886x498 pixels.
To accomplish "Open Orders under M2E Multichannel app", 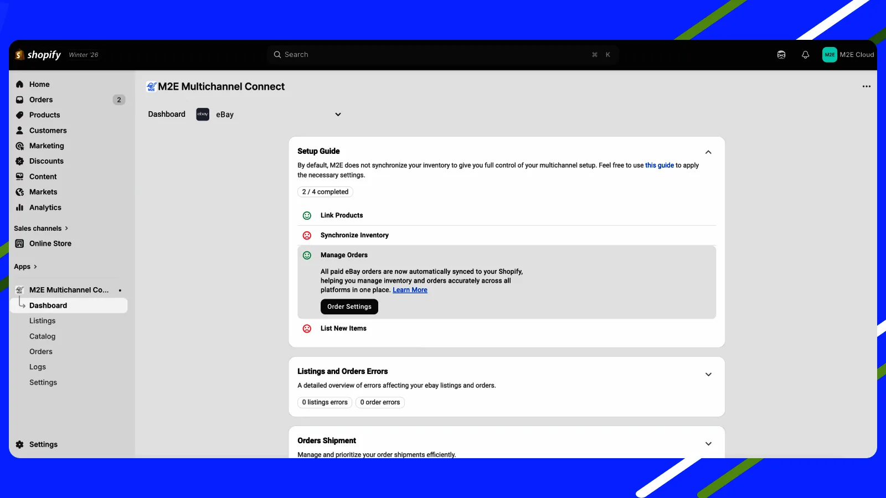I will click(x=41, y=351).
